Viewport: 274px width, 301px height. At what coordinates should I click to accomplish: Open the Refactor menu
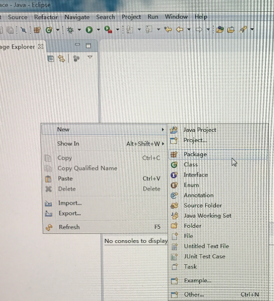pyautogui.click(x=46, y=17)
